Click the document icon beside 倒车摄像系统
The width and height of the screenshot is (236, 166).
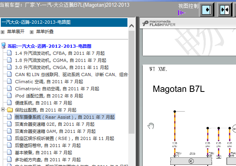(9, 117)
